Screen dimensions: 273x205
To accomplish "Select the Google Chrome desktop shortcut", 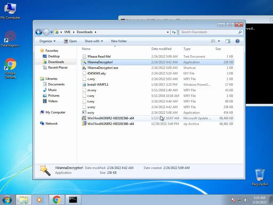I will coord(10,68).
